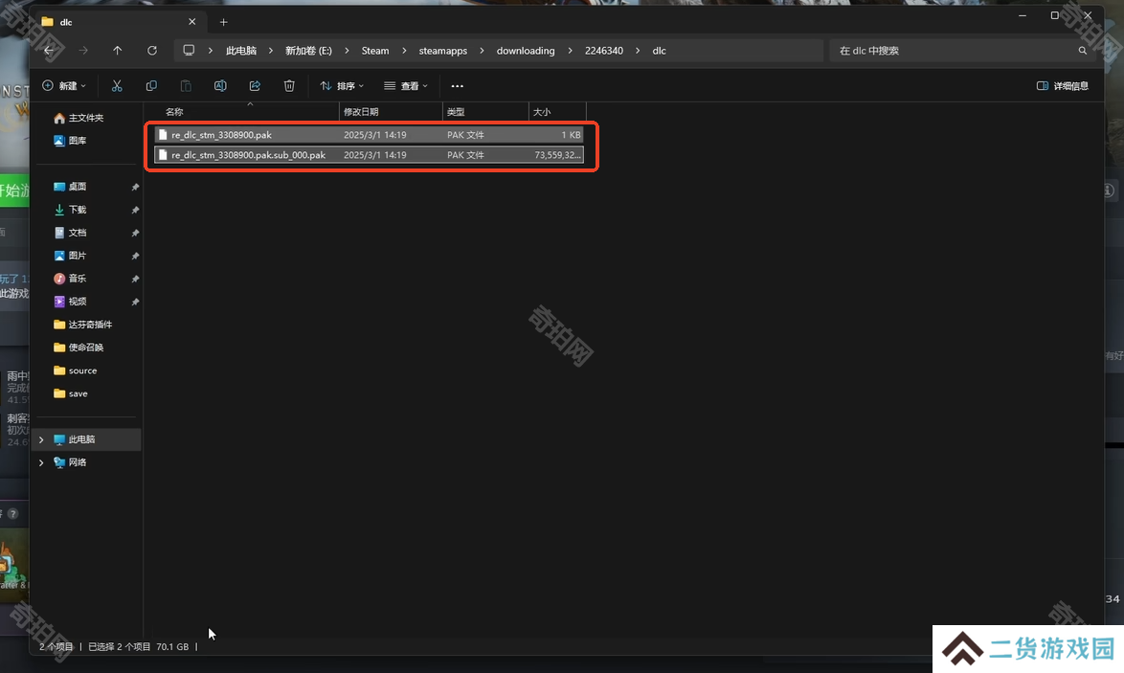1124x673 pixels.
Task: Sort by 名称 column header
Action: [241, 112]
